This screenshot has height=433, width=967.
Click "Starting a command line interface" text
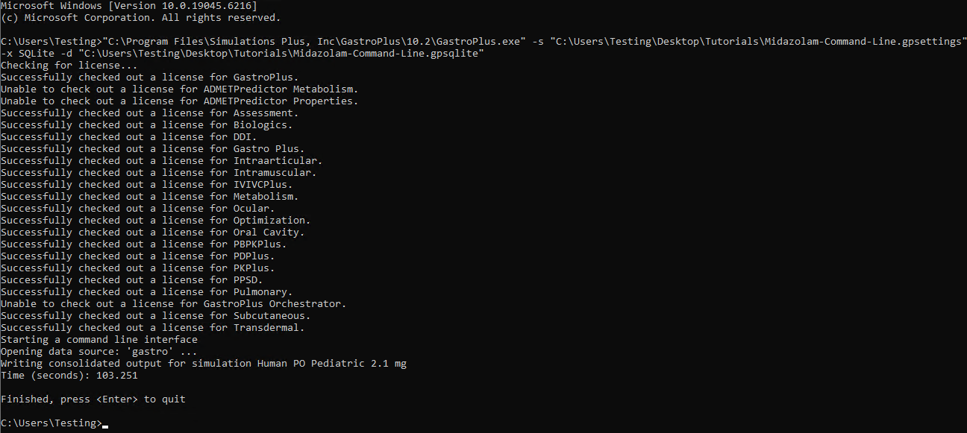click(99, 340)
